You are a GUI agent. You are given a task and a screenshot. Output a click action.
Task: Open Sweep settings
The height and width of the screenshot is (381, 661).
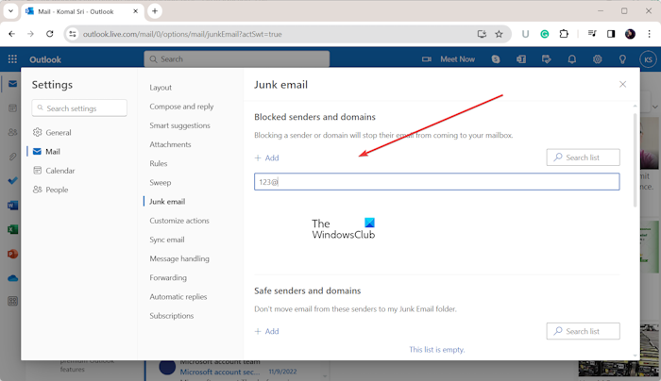(x=161, y=182)
